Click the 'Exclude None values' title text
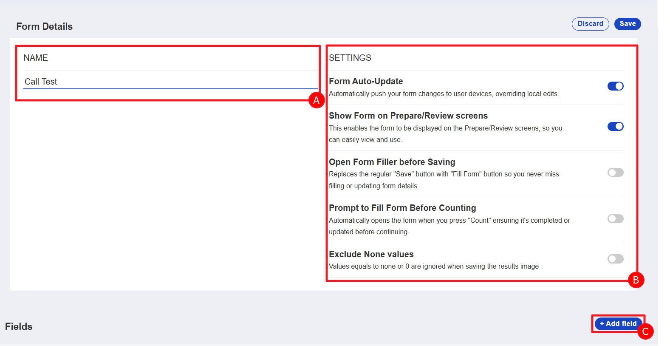 tap(371, 254)
